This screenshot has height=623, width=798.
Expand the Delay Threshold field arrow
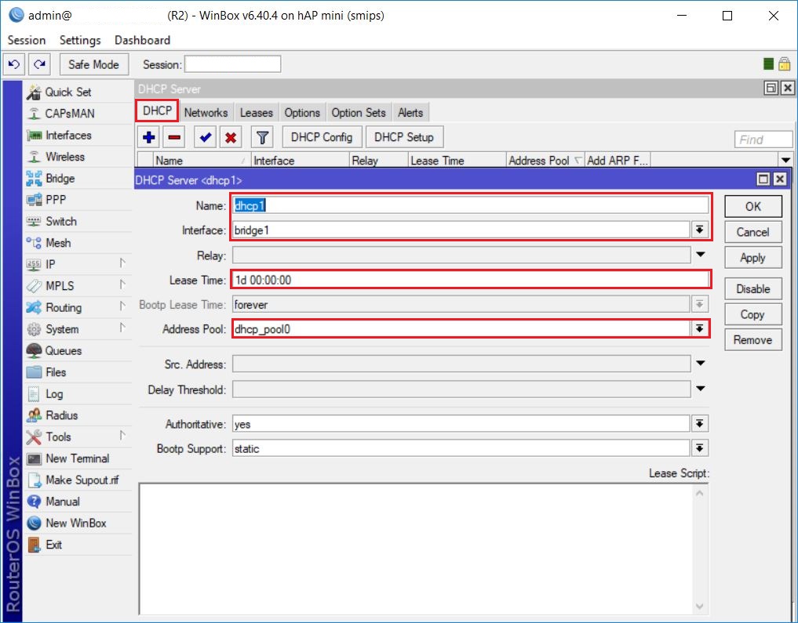[x=700, y=389]
